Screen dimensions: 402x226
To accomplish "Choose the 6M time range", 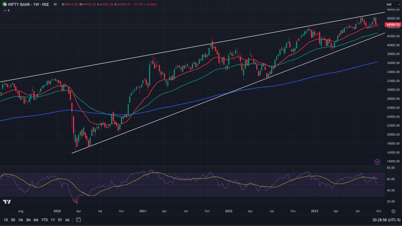I will click(x=36, y=220).
